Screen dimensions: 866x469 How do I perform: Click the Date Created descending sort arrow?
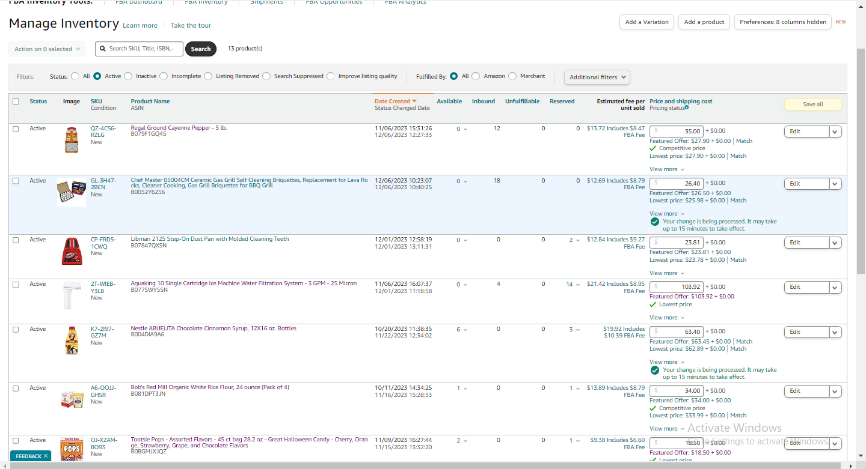pyautogui.click(x=414, y=101)
